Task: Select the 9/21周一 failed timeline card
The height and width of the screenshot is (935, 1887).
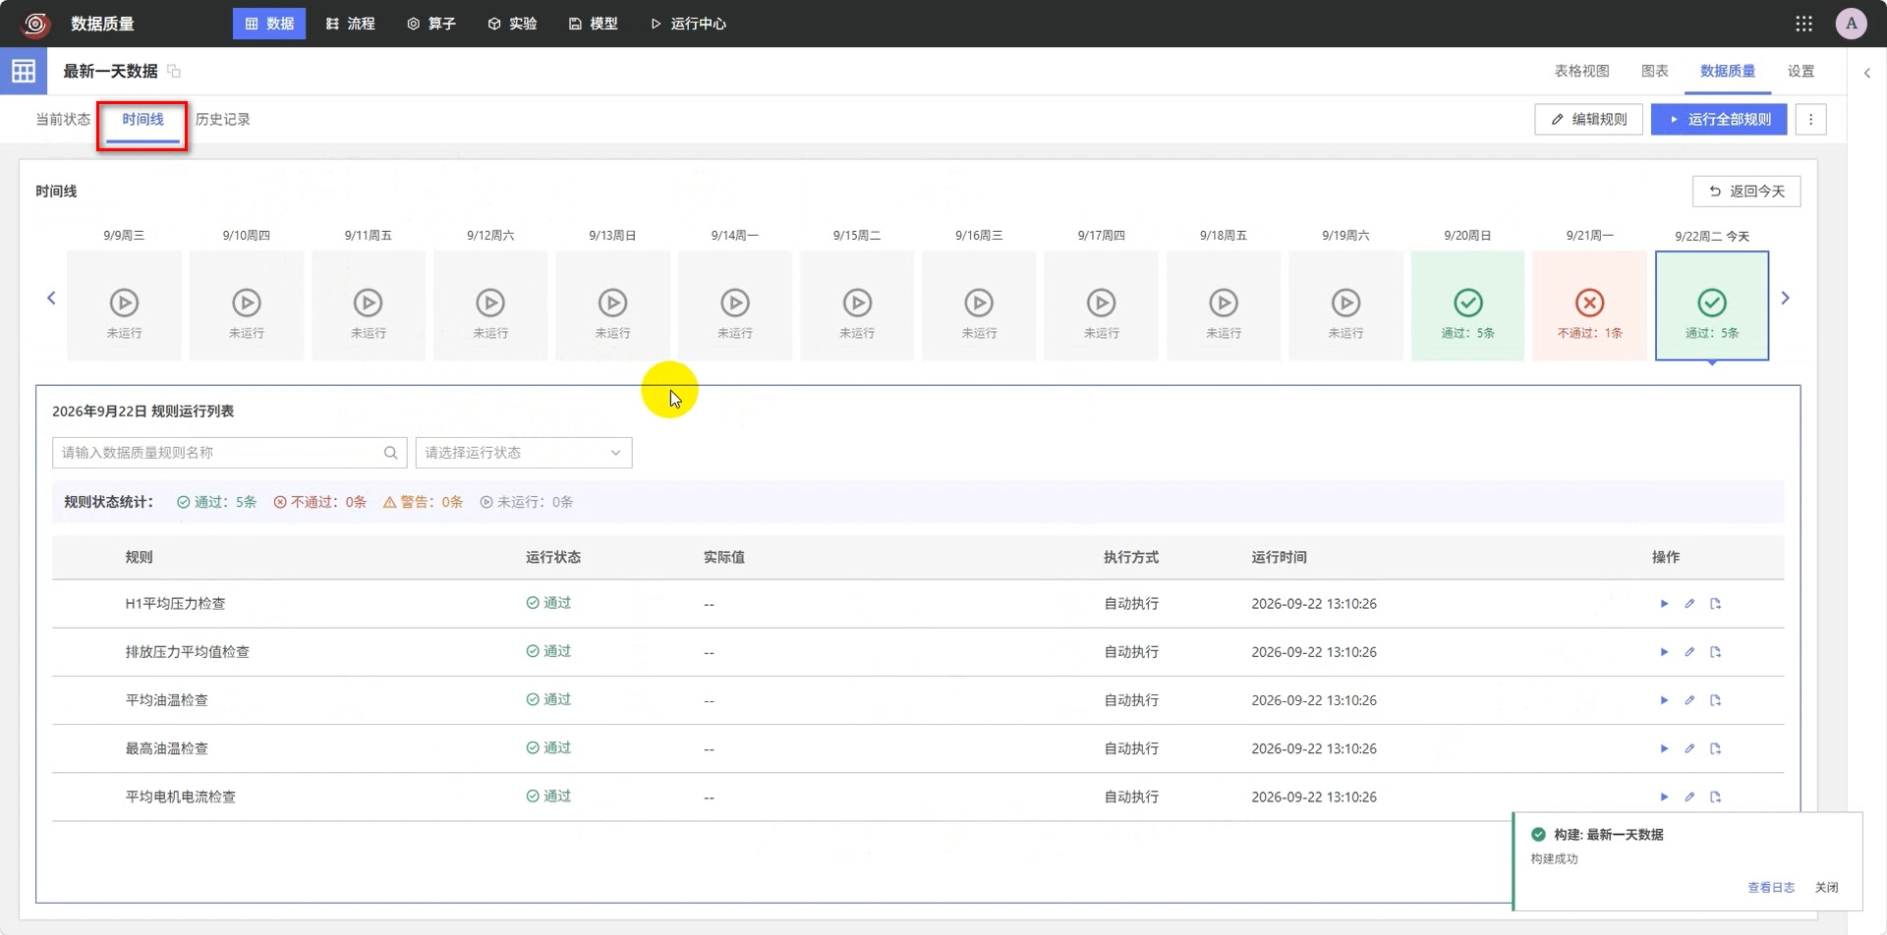Action: (1589, 305)
